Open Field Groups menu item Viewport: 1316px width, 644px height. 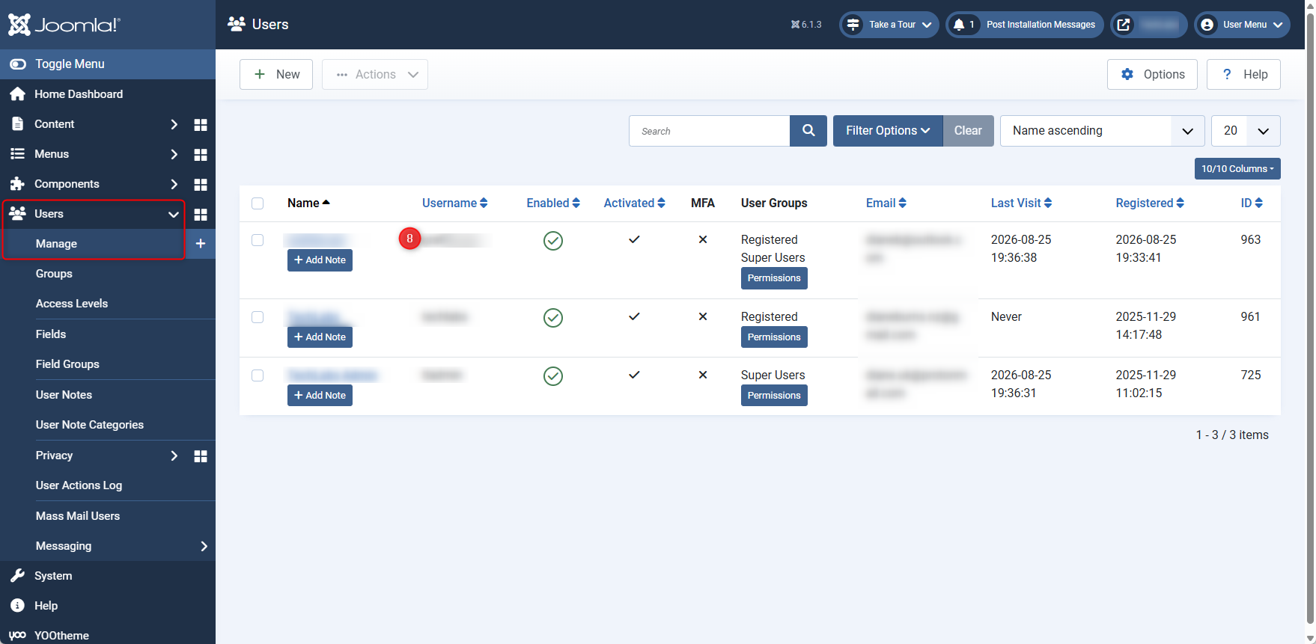[x=67, y=364]
